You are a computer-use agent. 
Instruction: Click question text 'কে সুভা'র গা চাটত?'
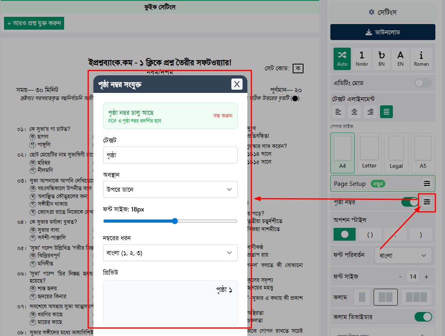click(50, 129)
